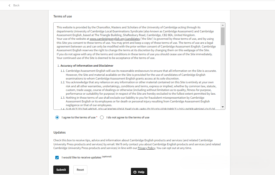Go back using the Back text link
The height and width of the screenshot is (175, 275).
tap(16, 5)
